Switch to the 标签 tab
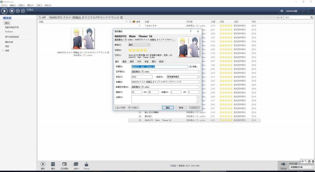This screenshot has height=172, width=315. (x=146, y=62)
